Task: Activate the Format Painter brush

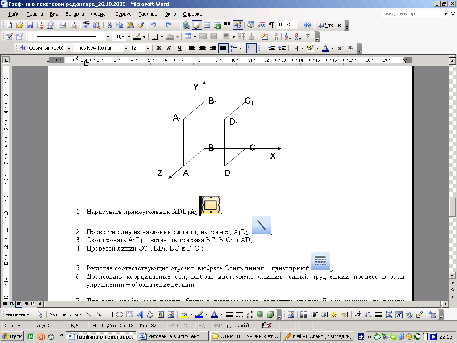Action: 141,25
